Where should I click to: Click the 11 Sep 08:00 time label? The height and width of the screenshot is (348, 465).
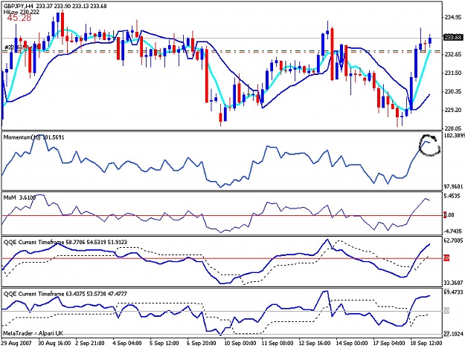click(x=278, y=344)
